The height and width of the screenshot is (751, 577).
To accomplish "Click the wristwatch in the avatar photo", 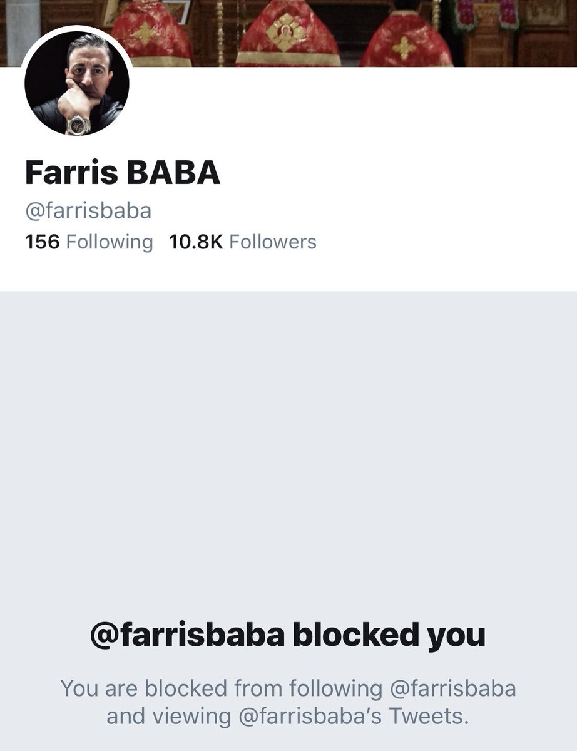I will [79, 124].
